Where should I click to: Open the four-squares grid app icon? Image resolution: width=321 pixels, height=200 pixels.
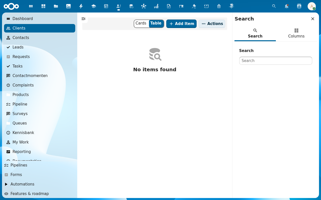pos(43,6)
